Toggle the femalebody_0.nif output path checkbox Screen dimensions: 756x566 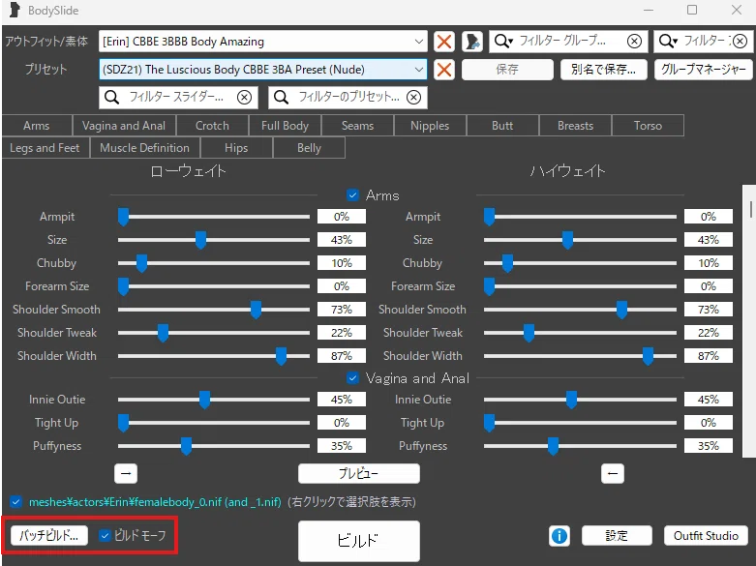click(15, 502)
